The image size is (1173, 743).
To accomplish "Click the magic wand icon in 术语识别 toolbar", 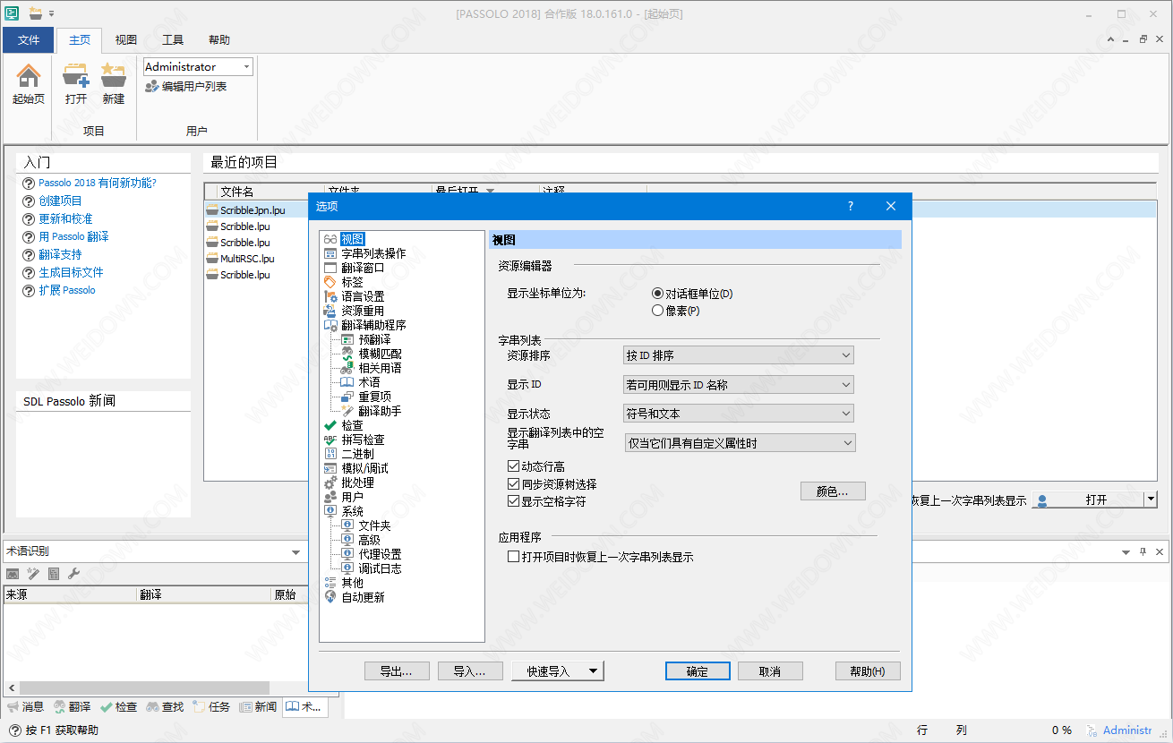I will click(33, 574).
